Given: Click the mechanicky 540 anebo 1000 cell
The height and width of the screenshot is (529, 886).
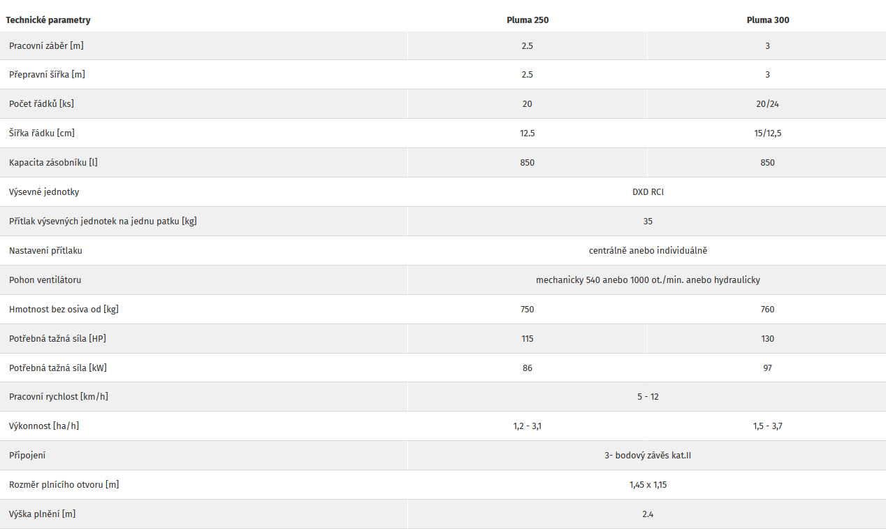Looking at the screenshot, I should pos(648,280).
